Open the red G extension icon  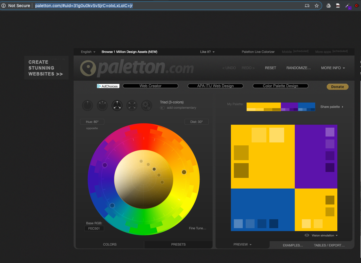pyautogui.click(x=357, y=6)
